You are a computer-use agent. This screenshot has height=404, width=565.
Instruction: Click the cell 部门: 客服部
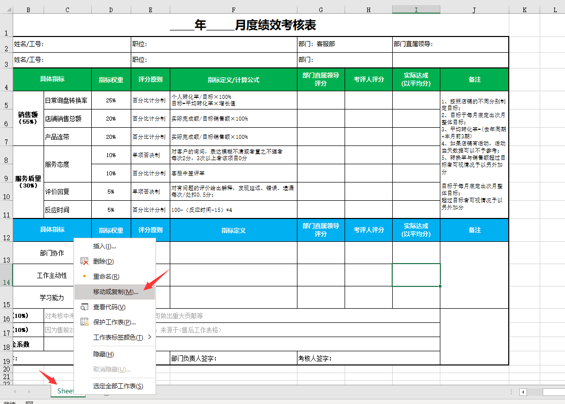point(345,44)
